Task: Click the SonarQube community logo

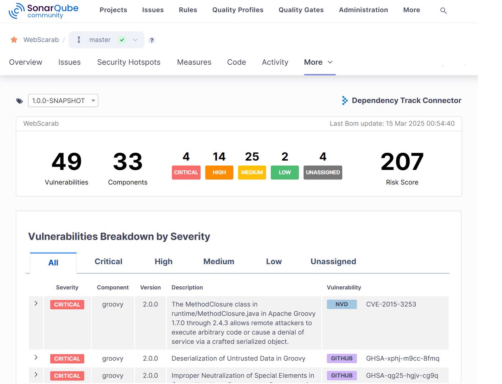Action: [x=44, y=11]
